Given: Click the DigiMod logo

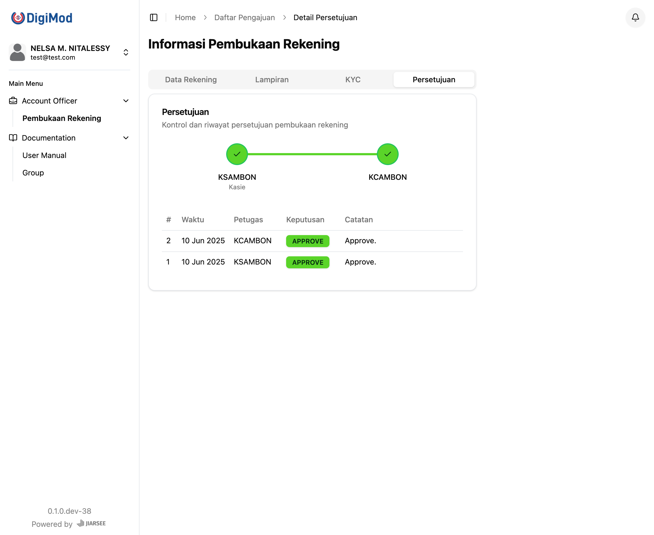Looking at the screenshot, I should 42,18.
